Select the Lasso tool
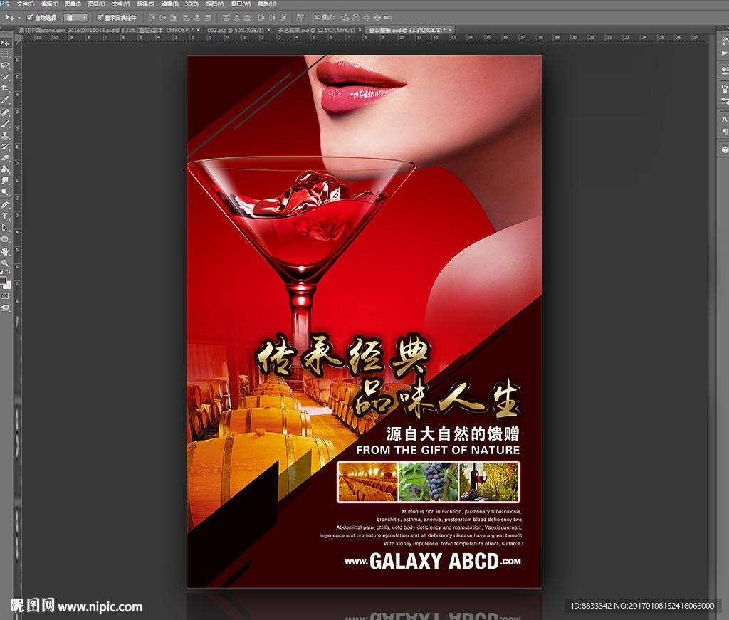 tap(5, 65)
